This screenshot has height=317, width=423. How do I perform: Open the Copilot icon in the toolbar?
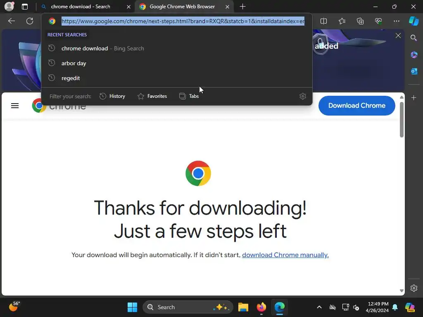click(x=413, y=21)
